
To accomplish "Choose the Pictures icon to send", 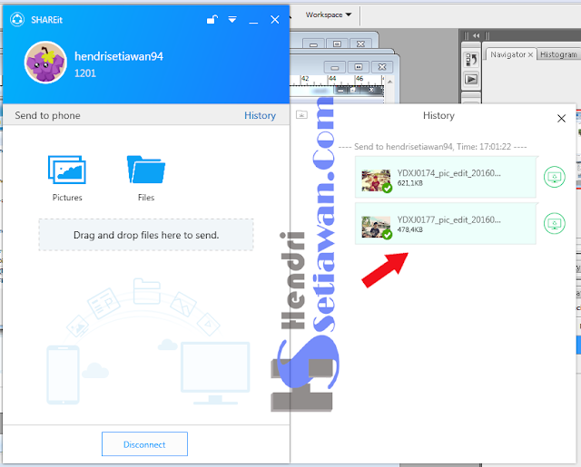I will [x=67, y=170].
